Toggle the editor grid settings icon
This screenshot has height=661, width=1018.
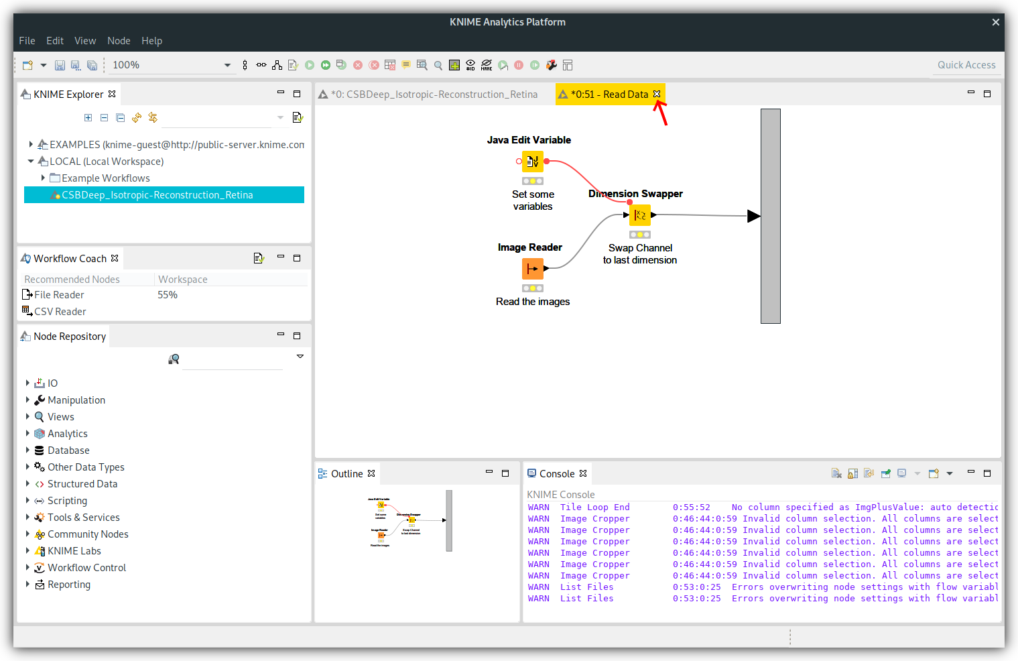[x=454, y=65]
